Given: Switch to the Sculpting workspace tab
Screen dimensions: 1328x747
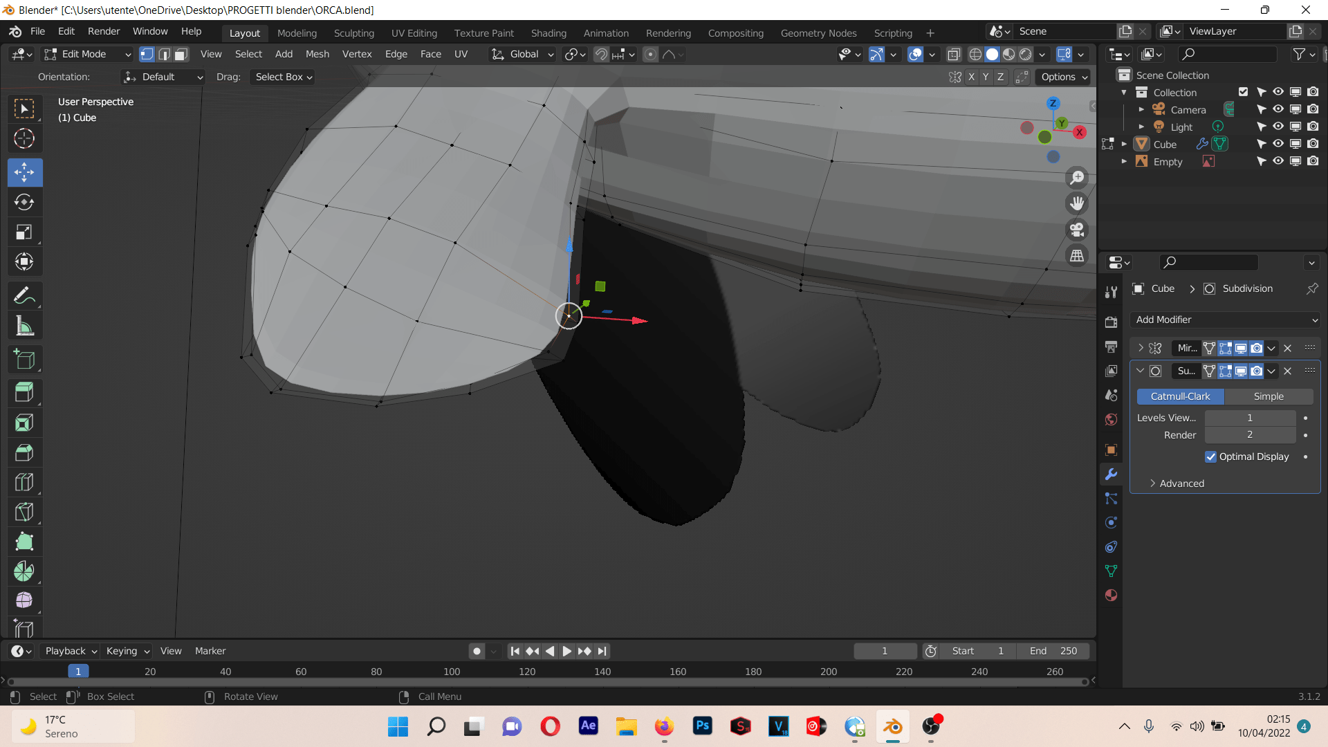Looking at the screenshot, I should tap(353, 33).
